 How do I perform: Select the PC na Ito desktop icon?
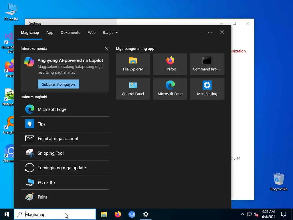[11, 12]
